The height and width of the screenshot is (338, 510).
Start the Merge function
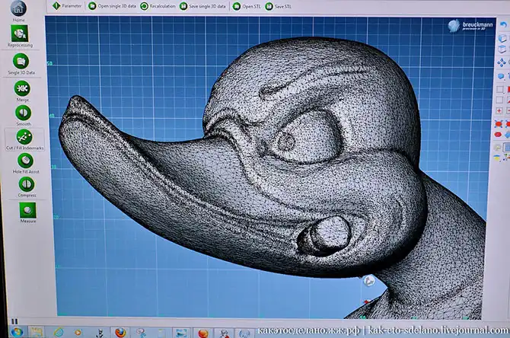(x=22, y=89)
